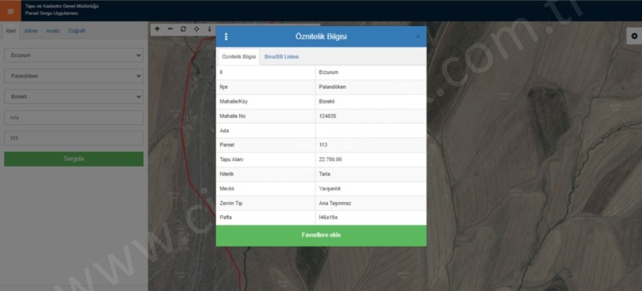Open the settings gear on the map

tap(633, 37)
